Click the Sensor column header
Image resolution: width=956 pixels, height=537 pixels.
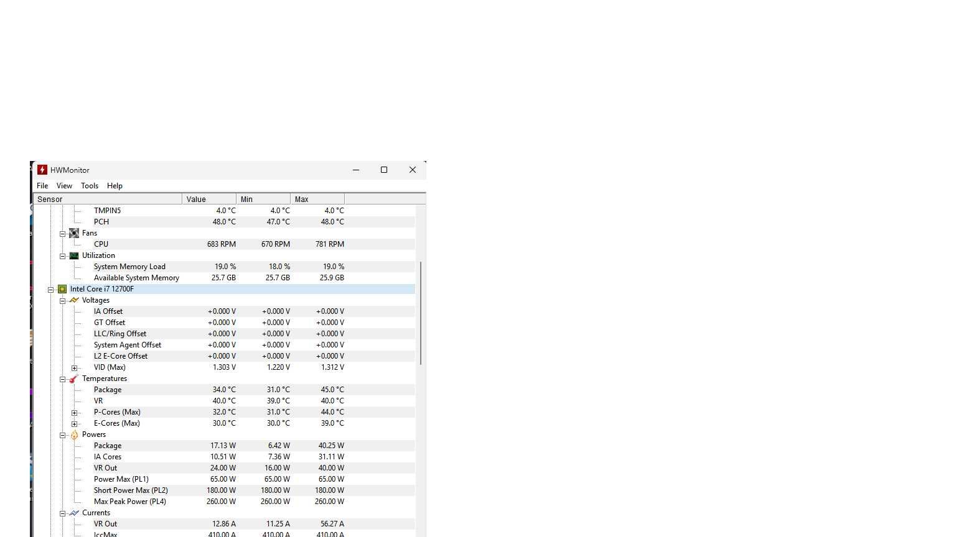coord(108,199)
